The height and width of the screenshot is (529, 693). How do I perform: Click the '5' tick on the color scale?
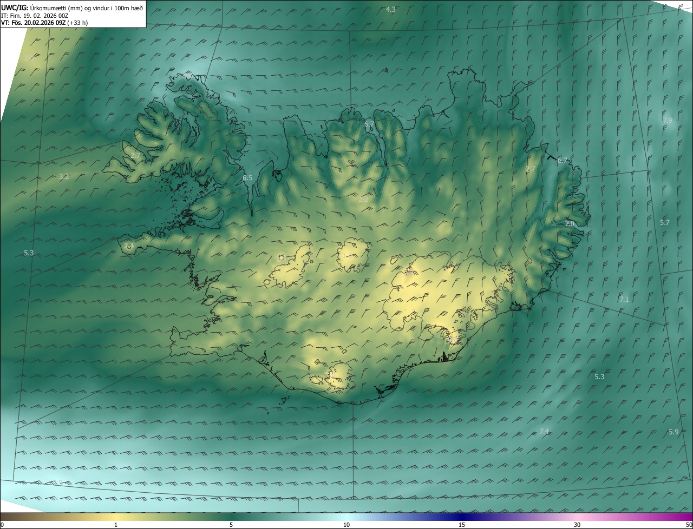tap(231, 525)
